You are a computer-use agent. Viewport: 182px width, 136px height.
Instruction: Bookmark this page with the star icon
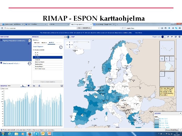[x=162, y=28]
